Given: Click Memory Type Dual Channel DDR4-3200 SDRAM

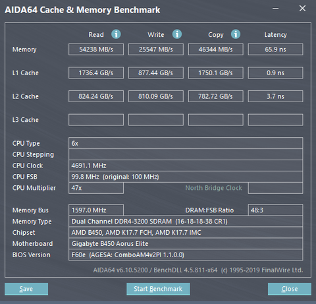Looking at the screenshot, I should (x=186, y=222).
